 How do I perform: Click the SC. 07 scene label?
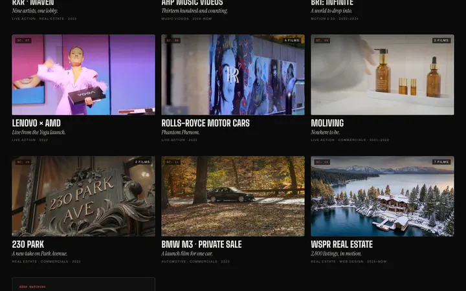(23, 40)
